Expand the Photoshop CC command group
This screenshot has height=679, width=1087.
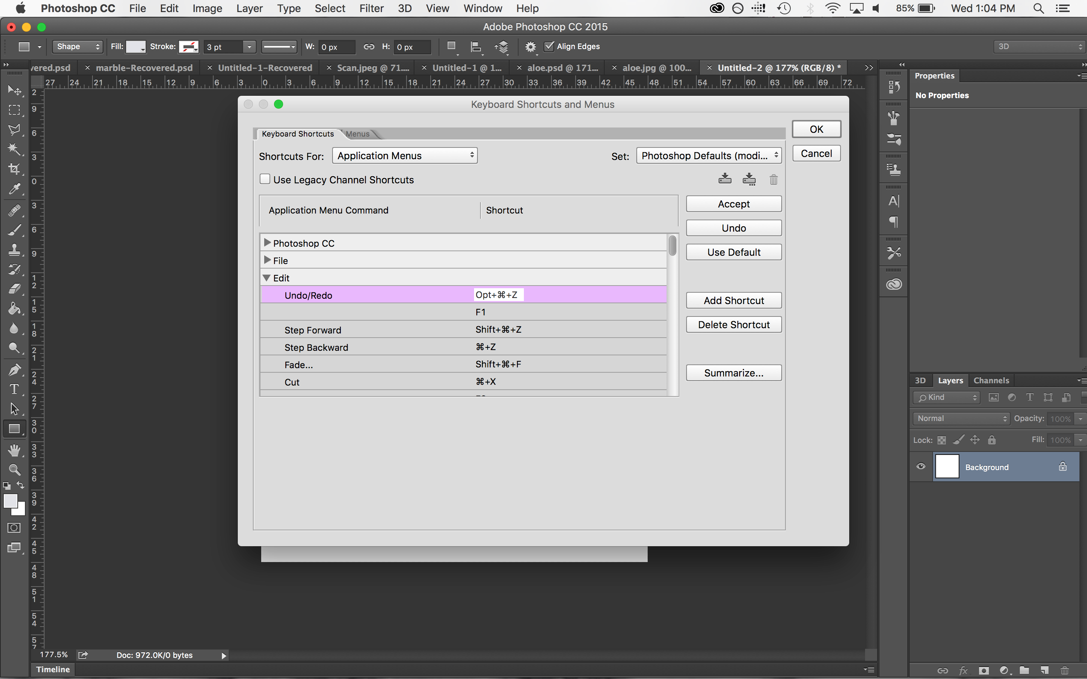[267, 243]
